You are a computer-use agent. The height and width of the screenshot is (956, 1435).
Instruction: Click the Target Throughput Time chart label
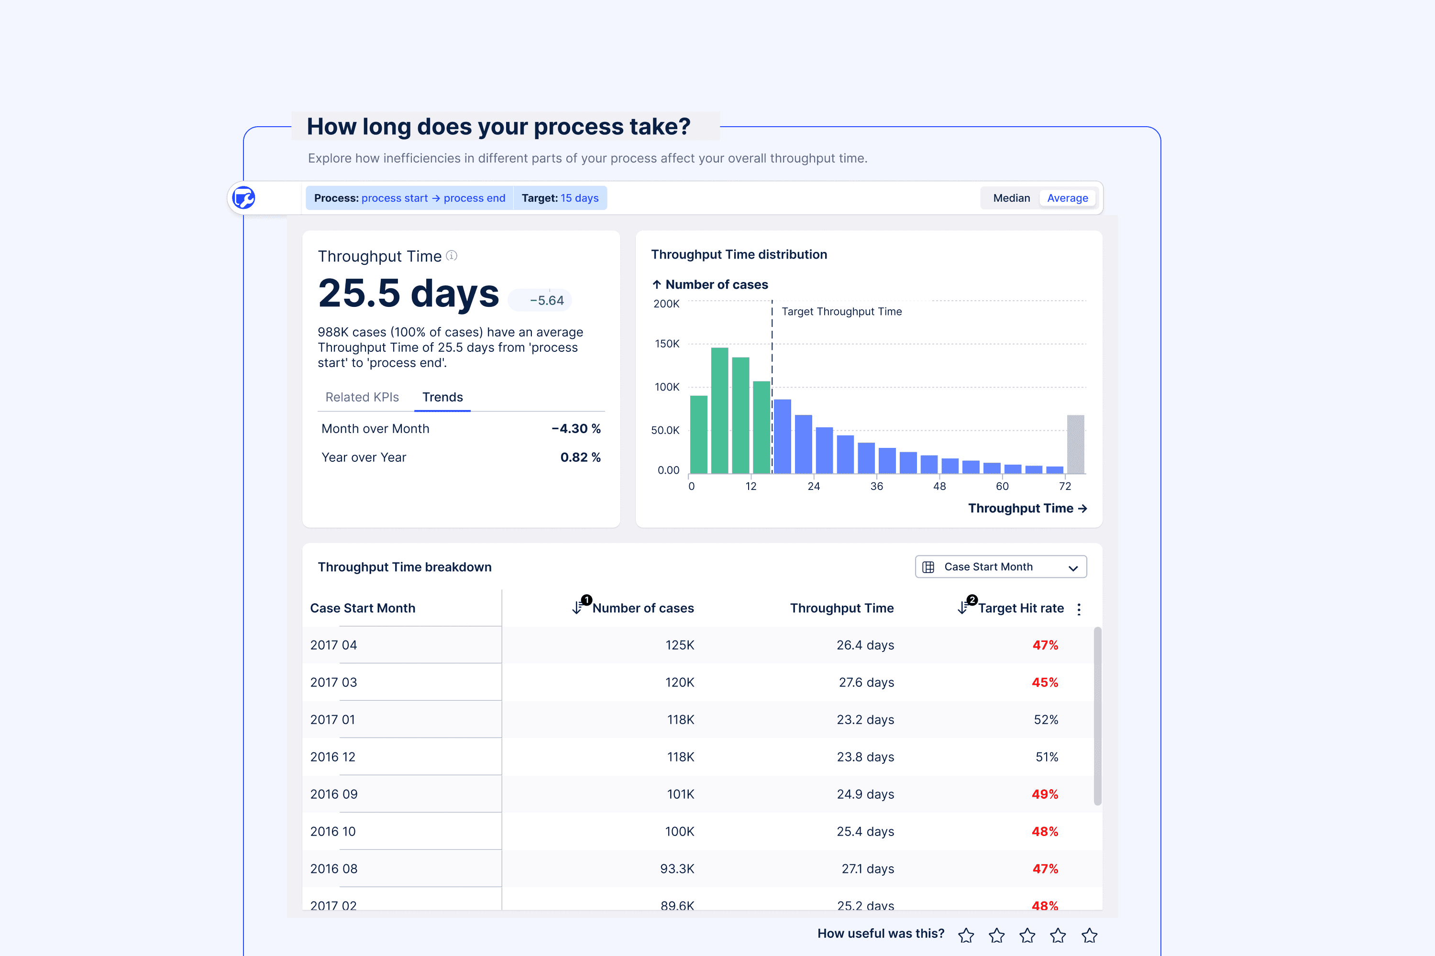pos(841,312)
